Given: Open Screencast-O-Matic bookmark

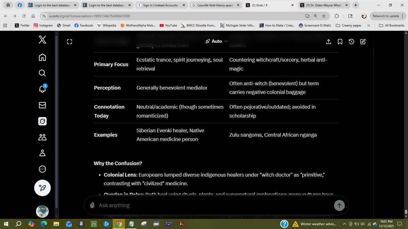Looking at the screenshot, I should click(315, 25).
